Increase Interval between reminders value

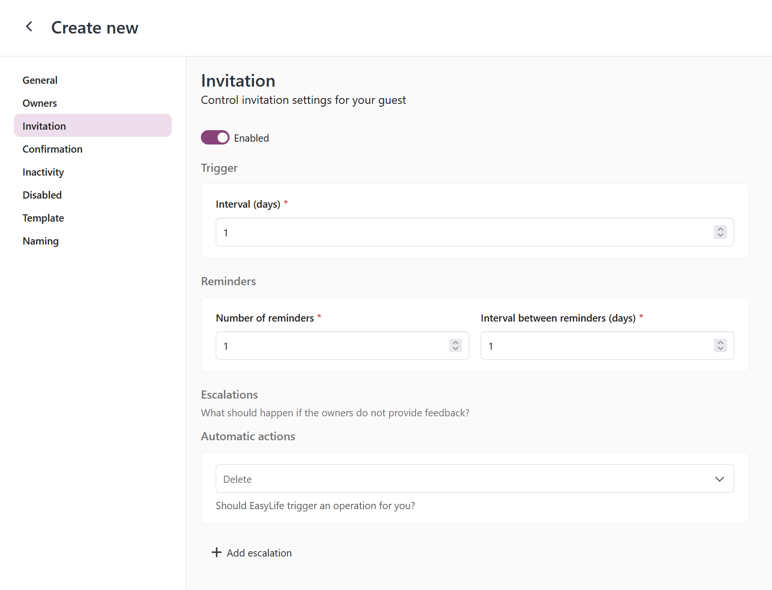click(x=720, y=342)
